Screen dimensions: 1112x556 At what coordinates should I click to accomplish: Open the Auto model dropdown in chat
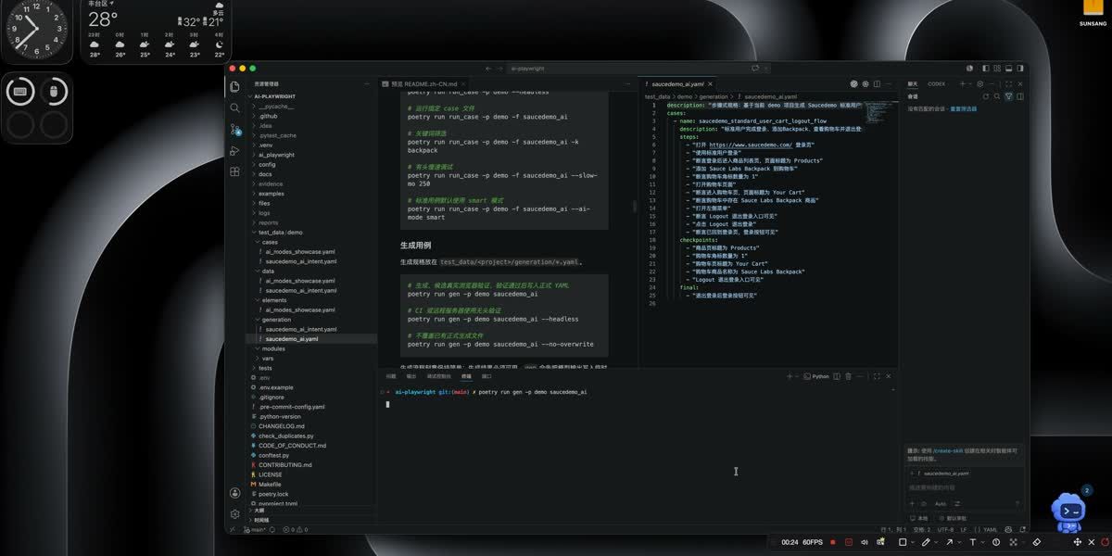(x=941, y=504)
